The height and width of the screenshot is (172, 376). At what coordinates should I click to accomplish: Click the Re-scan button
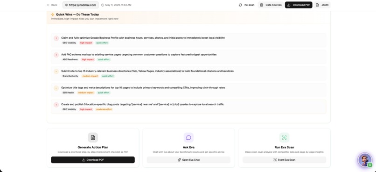246,5
